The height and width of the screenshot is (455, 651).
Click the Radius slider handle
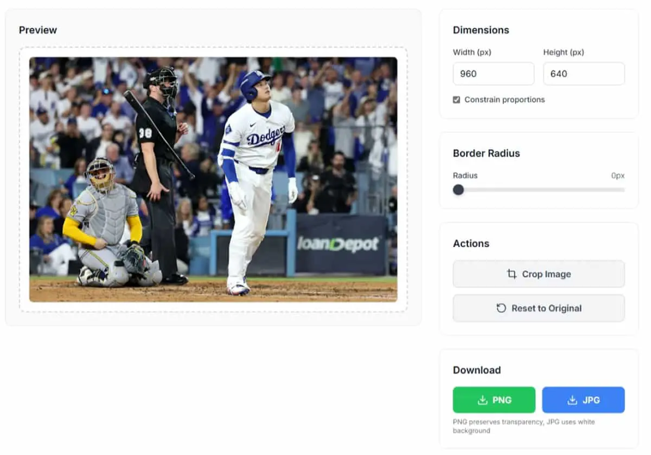coord(458,190)
